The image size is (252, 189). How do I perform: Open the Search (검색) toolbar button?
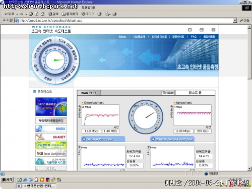53,14
